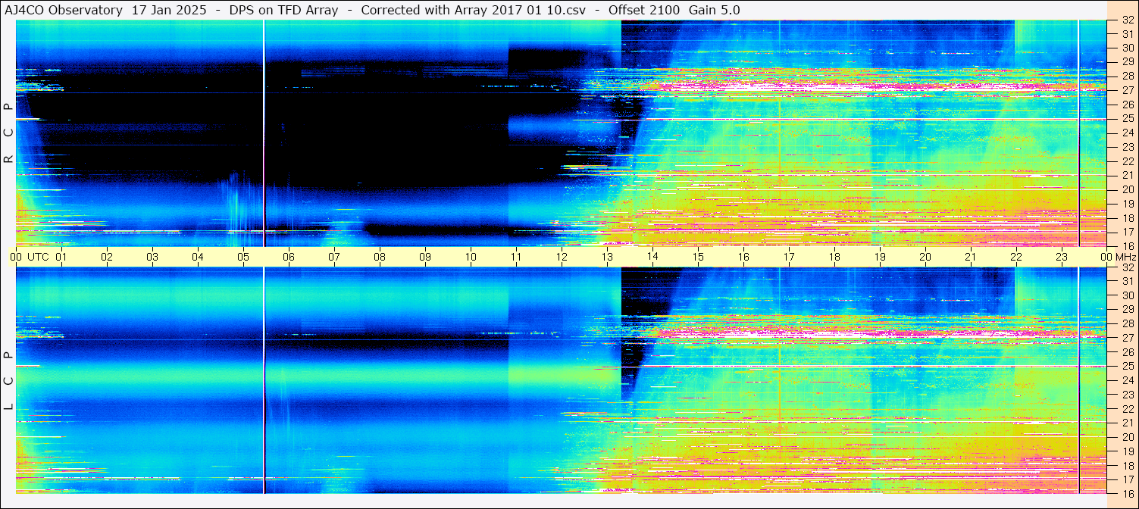Click the 23 MHz tick in LCP panel

click(x=1127, y=395)
